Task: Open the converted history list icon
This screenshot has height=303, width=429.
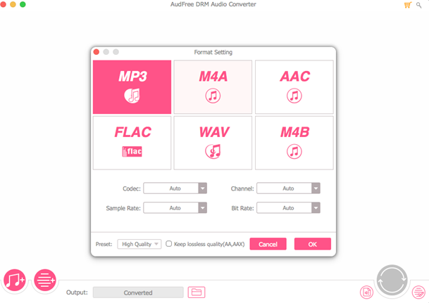Action: point(418,292)
